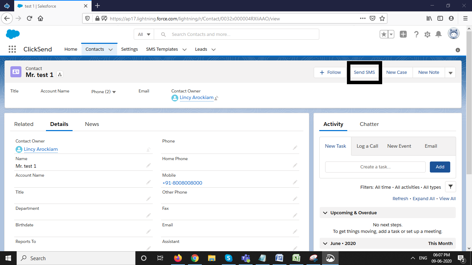Collapse the Upcoming & Overdue section
The height and width of the screenshot is (265, 472).
coord(325,213)
